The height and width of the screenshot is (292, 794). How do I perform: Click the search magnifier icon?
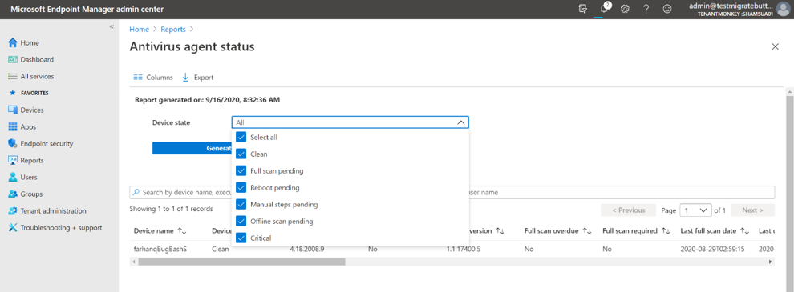point(136,193)
